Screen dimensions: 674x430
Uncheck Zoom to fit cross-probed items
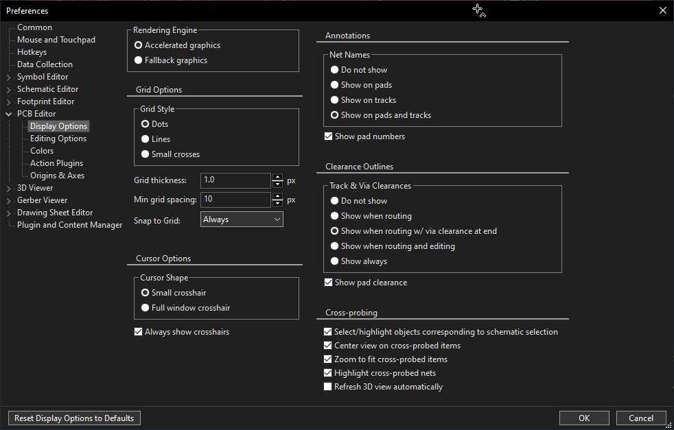[328, 359]
